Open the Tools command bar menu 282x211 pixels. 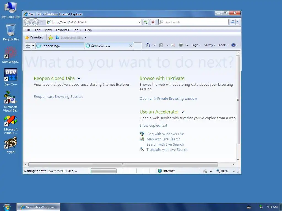[224, 45]
